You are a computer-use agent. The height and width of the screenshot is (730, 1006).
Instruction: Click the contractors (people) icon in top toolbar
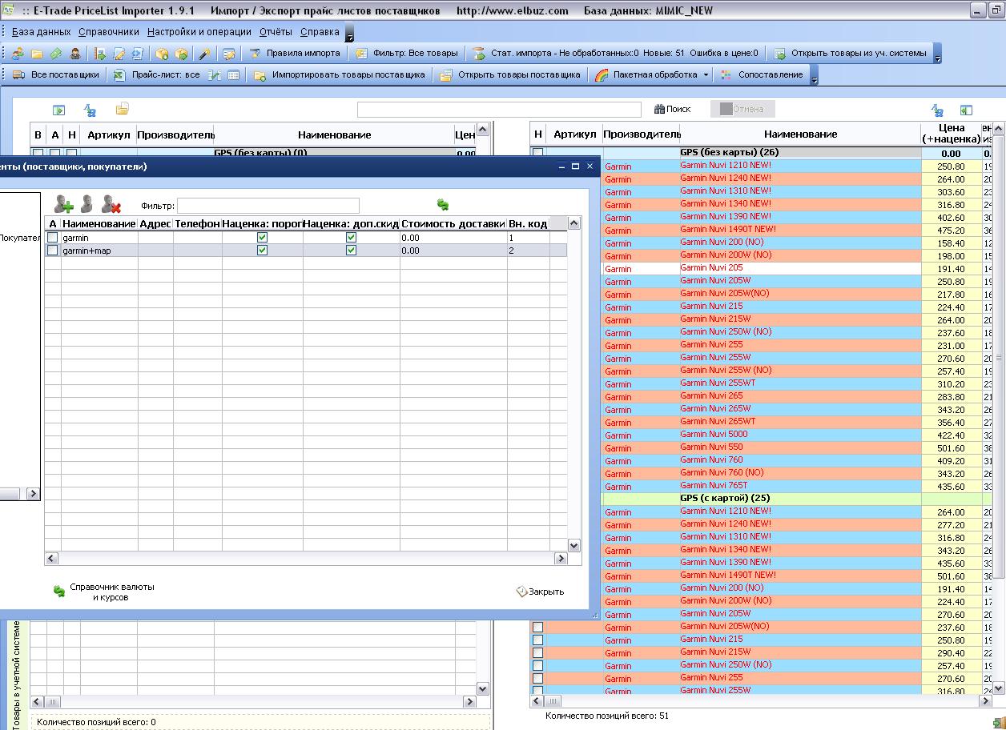click(x=18, y=54)
